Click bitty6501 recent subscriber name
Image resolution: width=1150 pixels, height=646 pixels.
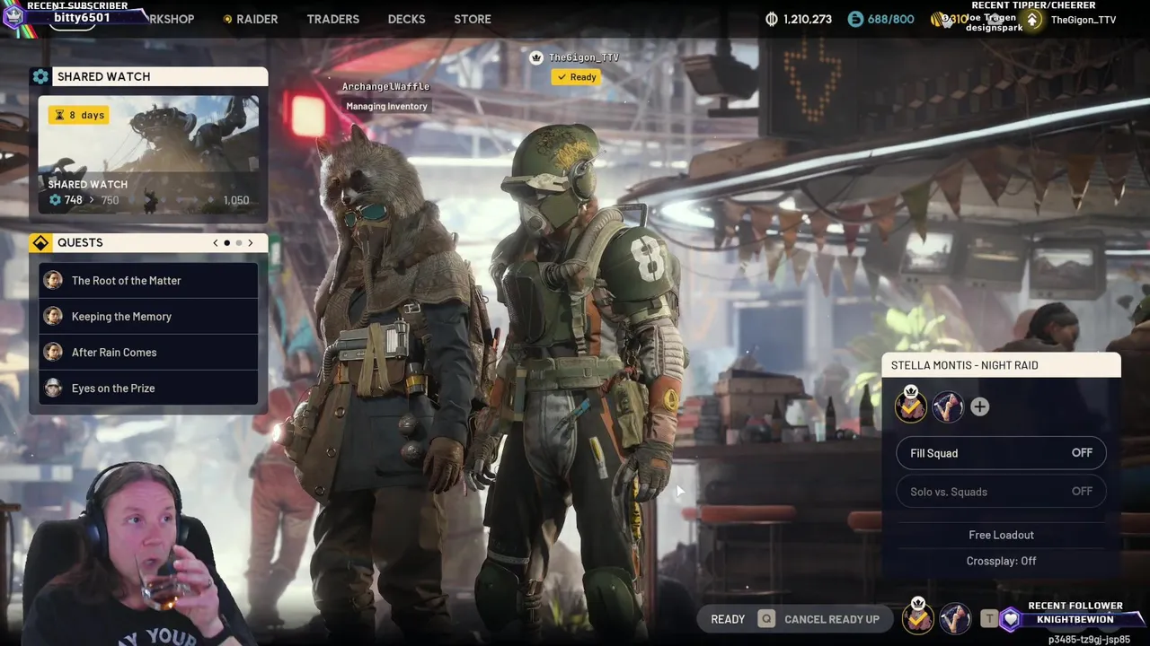click(x=82, y=18)
